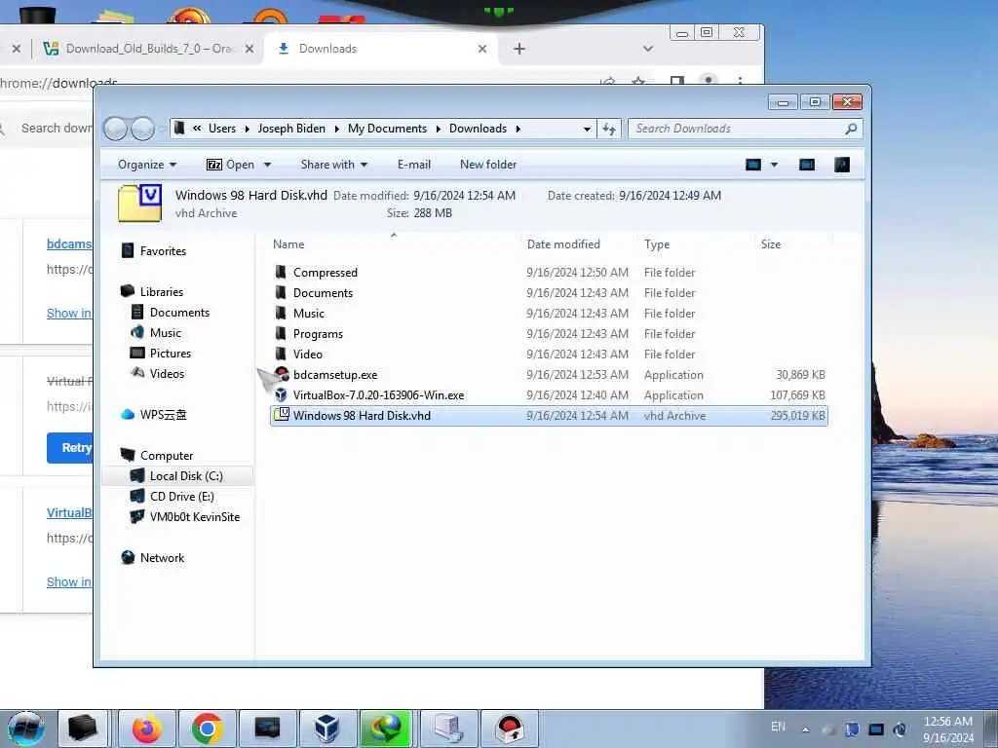Image resolution: width=998 pixels, height=748 pixels.
Task: Open file with 7z Open button
Action: click(x=230, y=165)
